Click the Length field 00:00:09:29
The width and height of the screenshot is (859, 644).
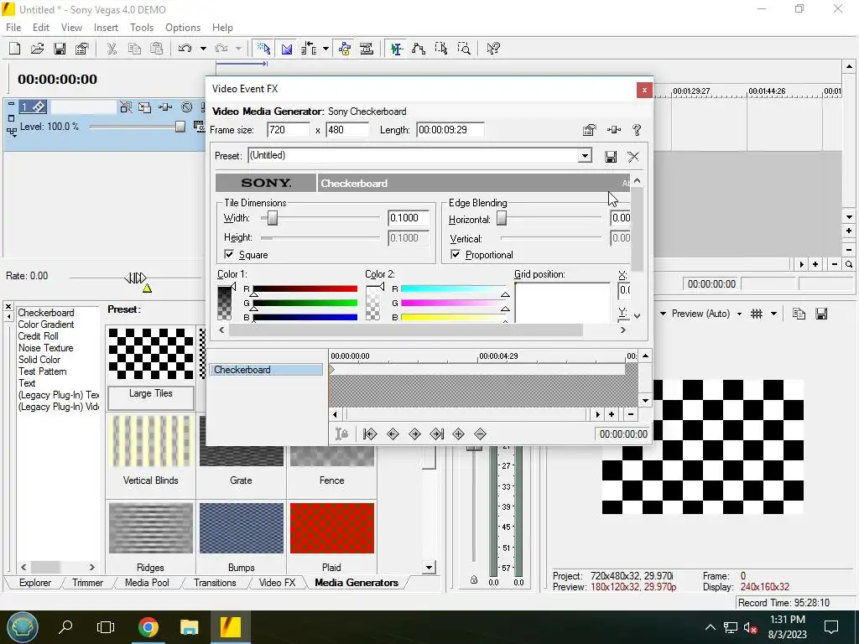point(450,130)
